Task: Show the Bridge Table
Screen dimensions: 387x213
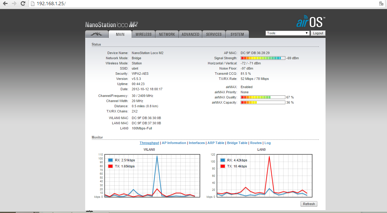Action: (237, 143)
